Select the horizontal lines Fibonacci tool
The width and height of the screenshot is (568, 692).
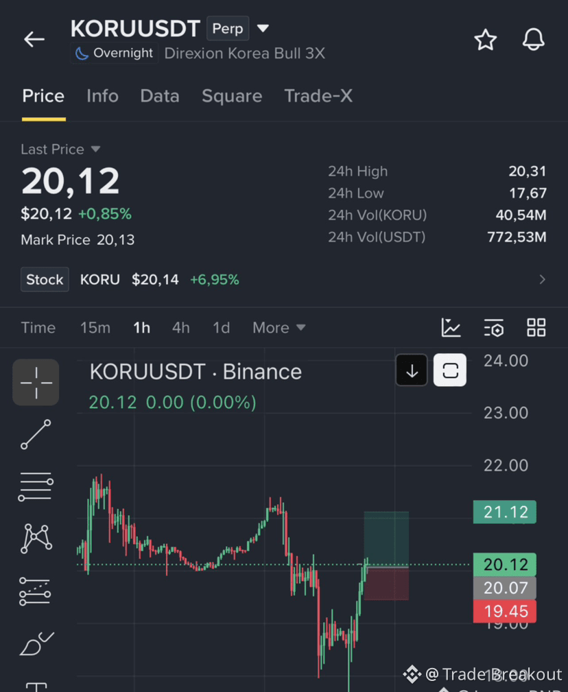coord(36,486)
